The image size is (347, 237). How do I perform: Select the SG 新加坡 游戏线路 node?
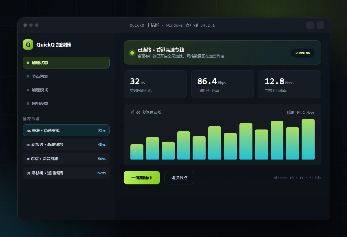point(66,145)
